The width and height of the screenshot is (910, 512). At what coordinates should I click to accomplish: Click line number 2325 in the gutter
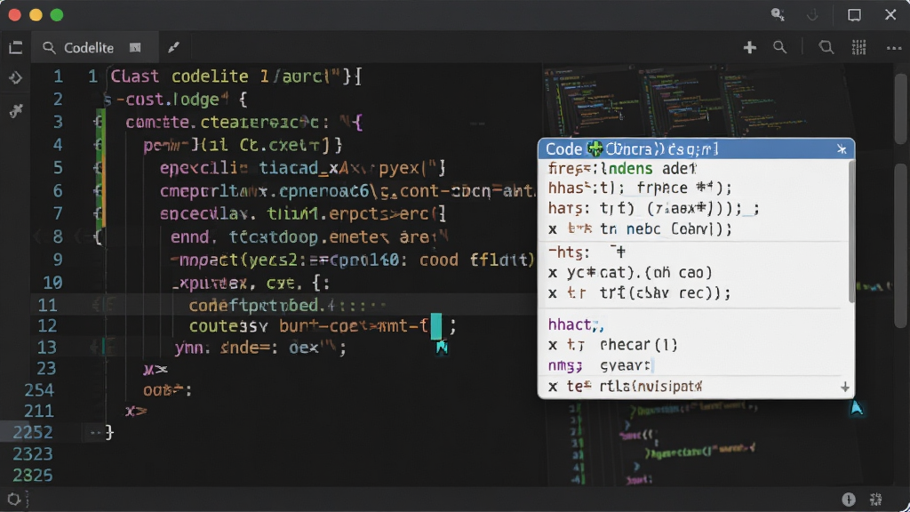[x=33, y=476]
